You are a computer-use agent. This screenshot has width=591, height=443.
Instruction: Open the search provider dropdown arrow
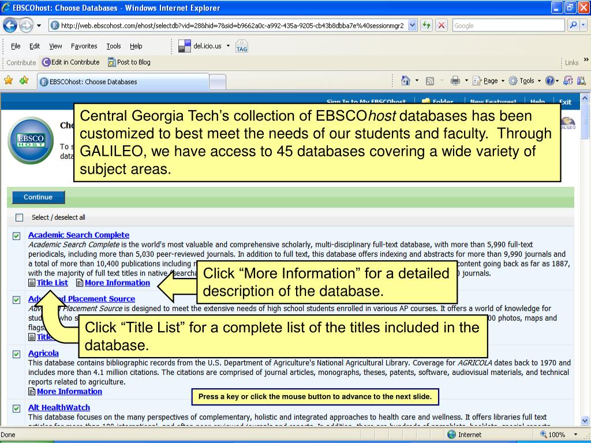point(583,25)
